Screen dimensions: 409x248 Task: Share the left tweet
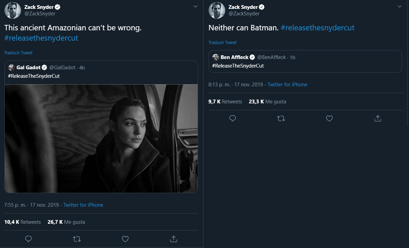tap(173, 238)
